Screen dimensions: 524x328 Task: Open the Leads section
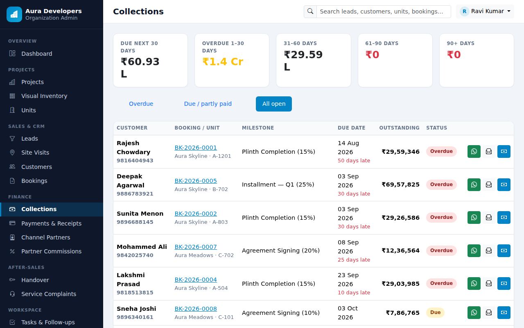52,139
